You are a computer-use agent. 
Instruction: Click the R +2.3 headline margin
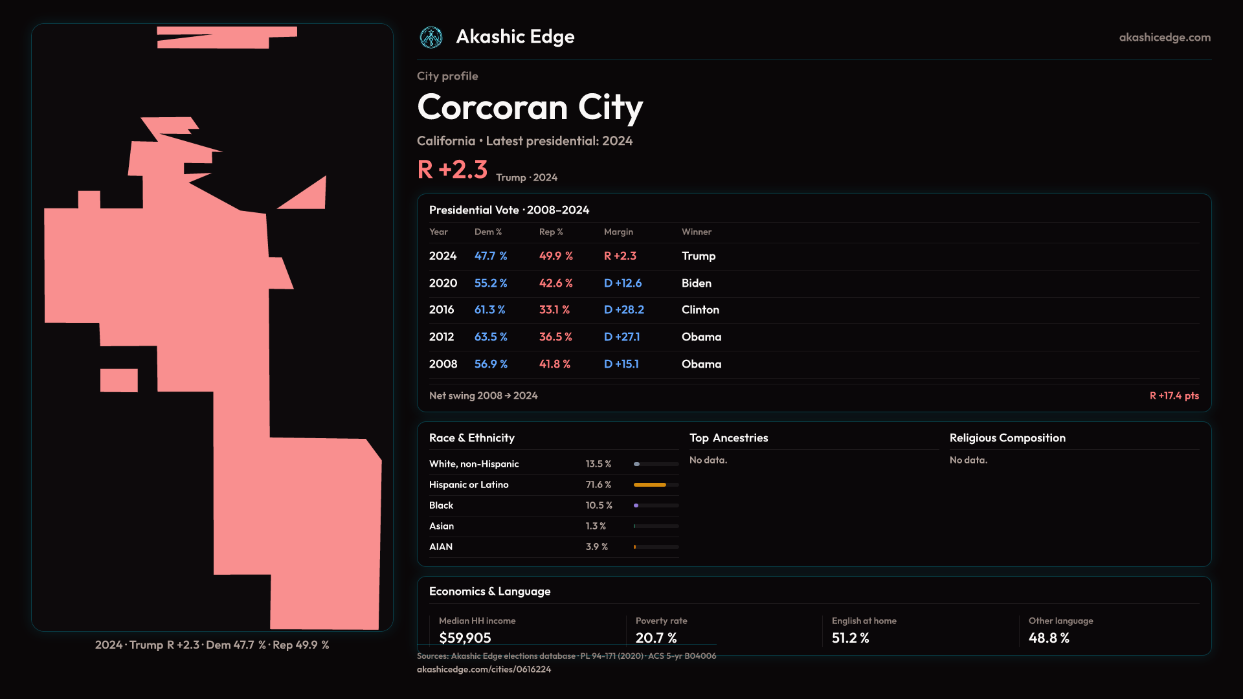(x=453, y=170)
